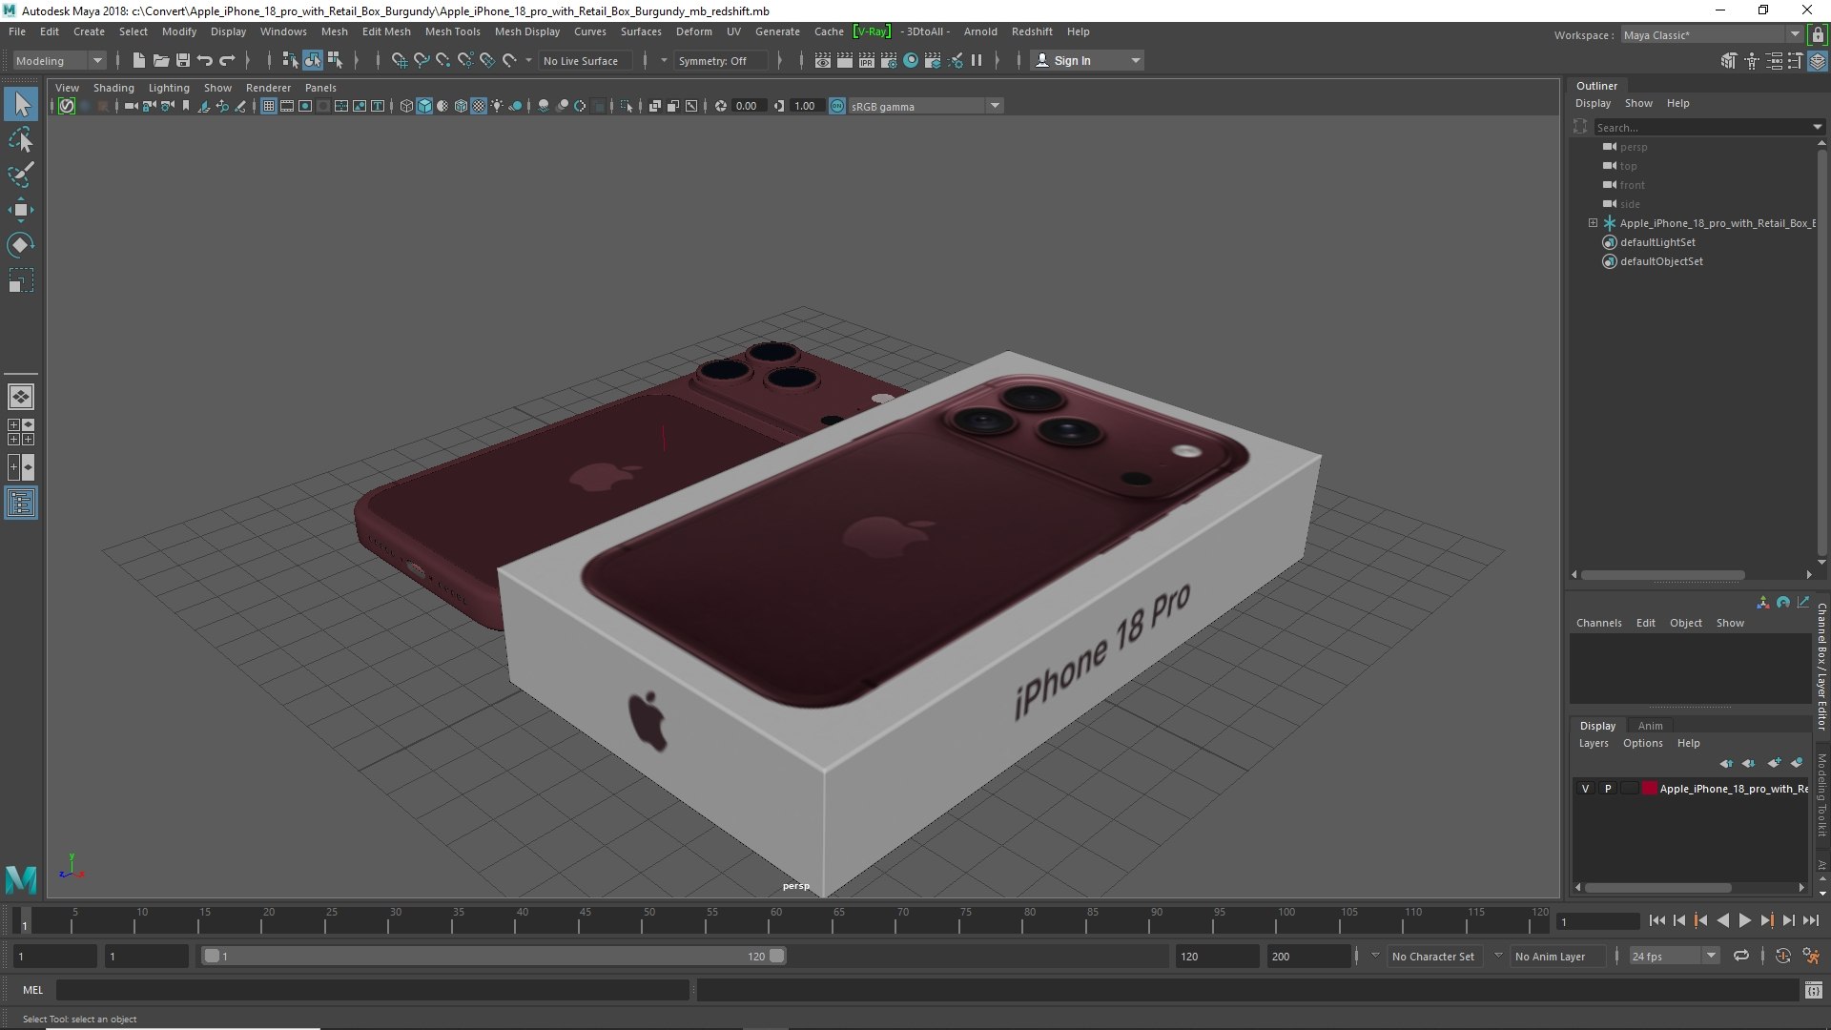Go to start of playback range
The height and width of the screenshot is (1030, 1831).
click(x=1656, y=920)
